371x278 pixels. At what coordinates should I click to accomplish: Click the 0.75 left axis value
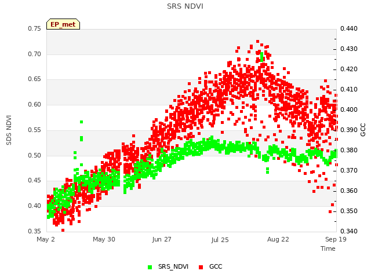[35, 28]
